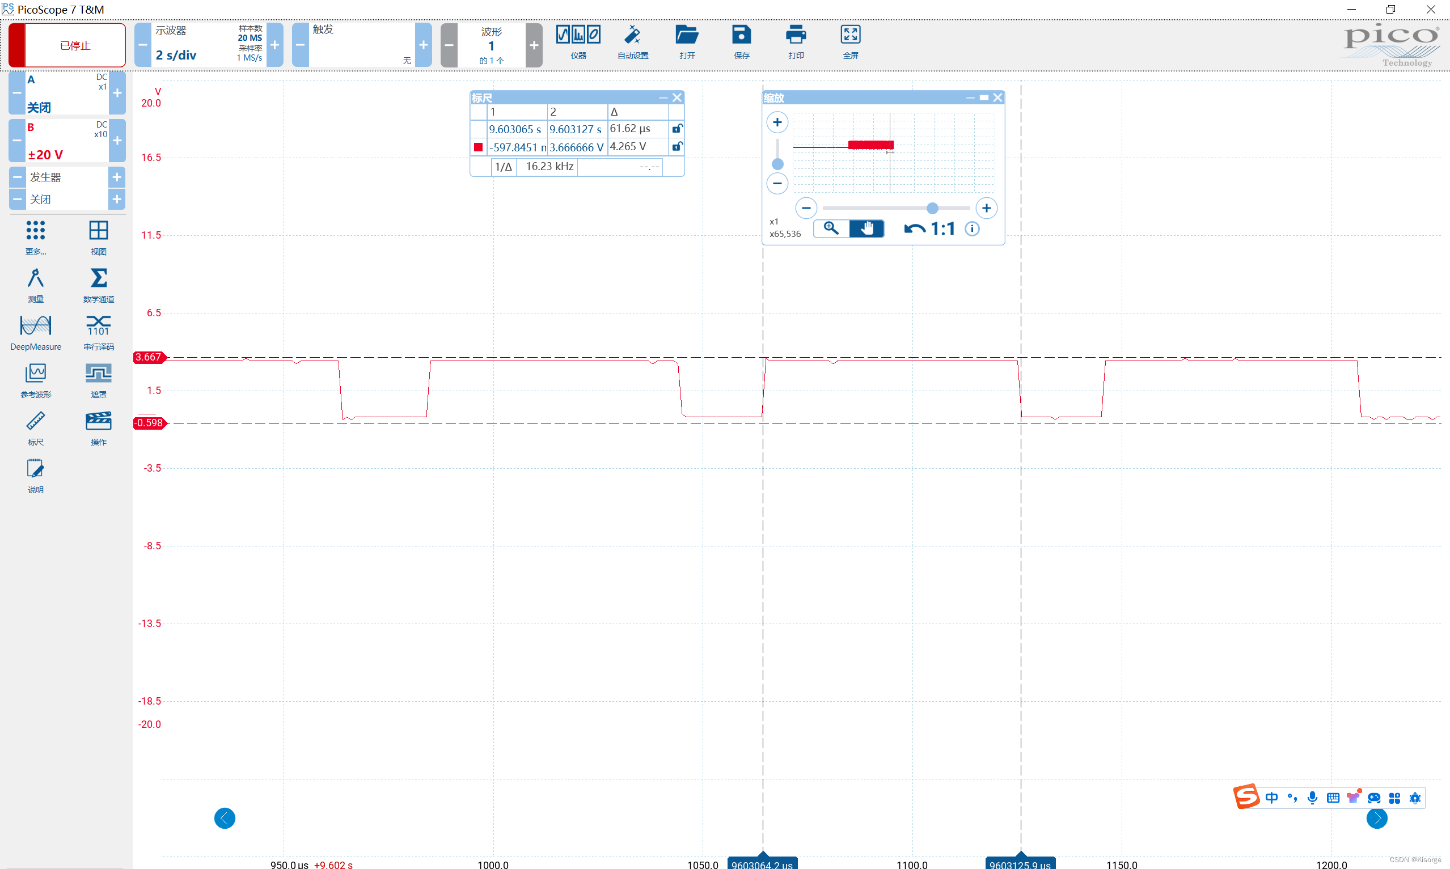The height and width of the screenshot is (869, 1450).
Task: Open a saved file
Action: [687, 42]
